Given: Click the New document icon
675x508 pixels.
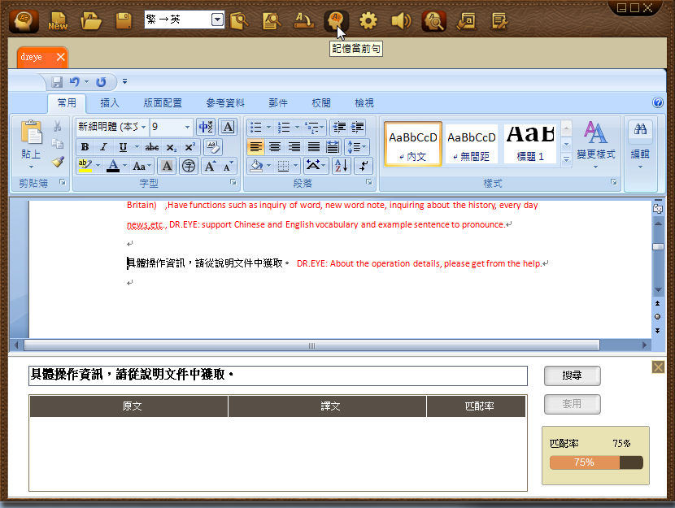Looking at the screenshot, I should point(58,20).
